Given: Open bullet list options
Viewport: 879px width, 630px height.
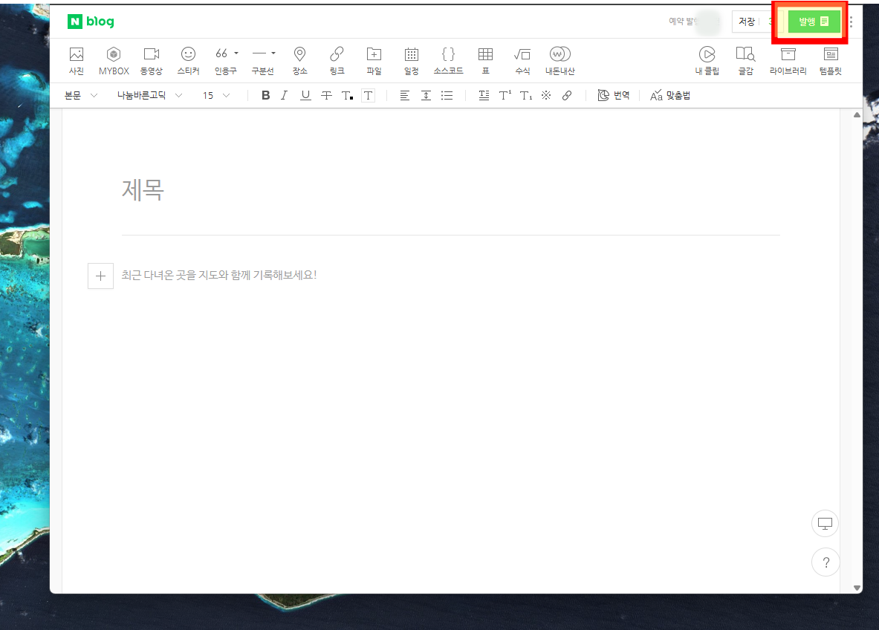Looking at the screenshot, I should pyautogui.click(x=447, y=95).
